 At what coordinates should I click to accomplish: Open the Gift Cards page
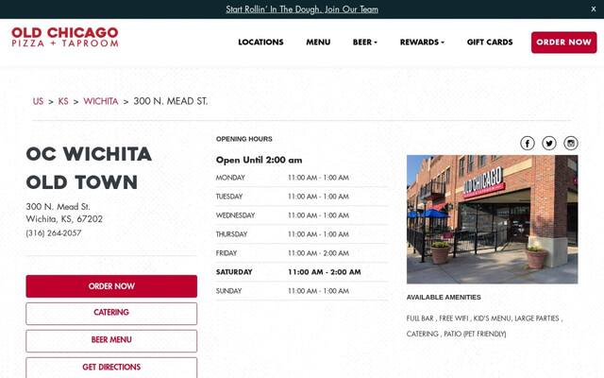tap(490, 42)
